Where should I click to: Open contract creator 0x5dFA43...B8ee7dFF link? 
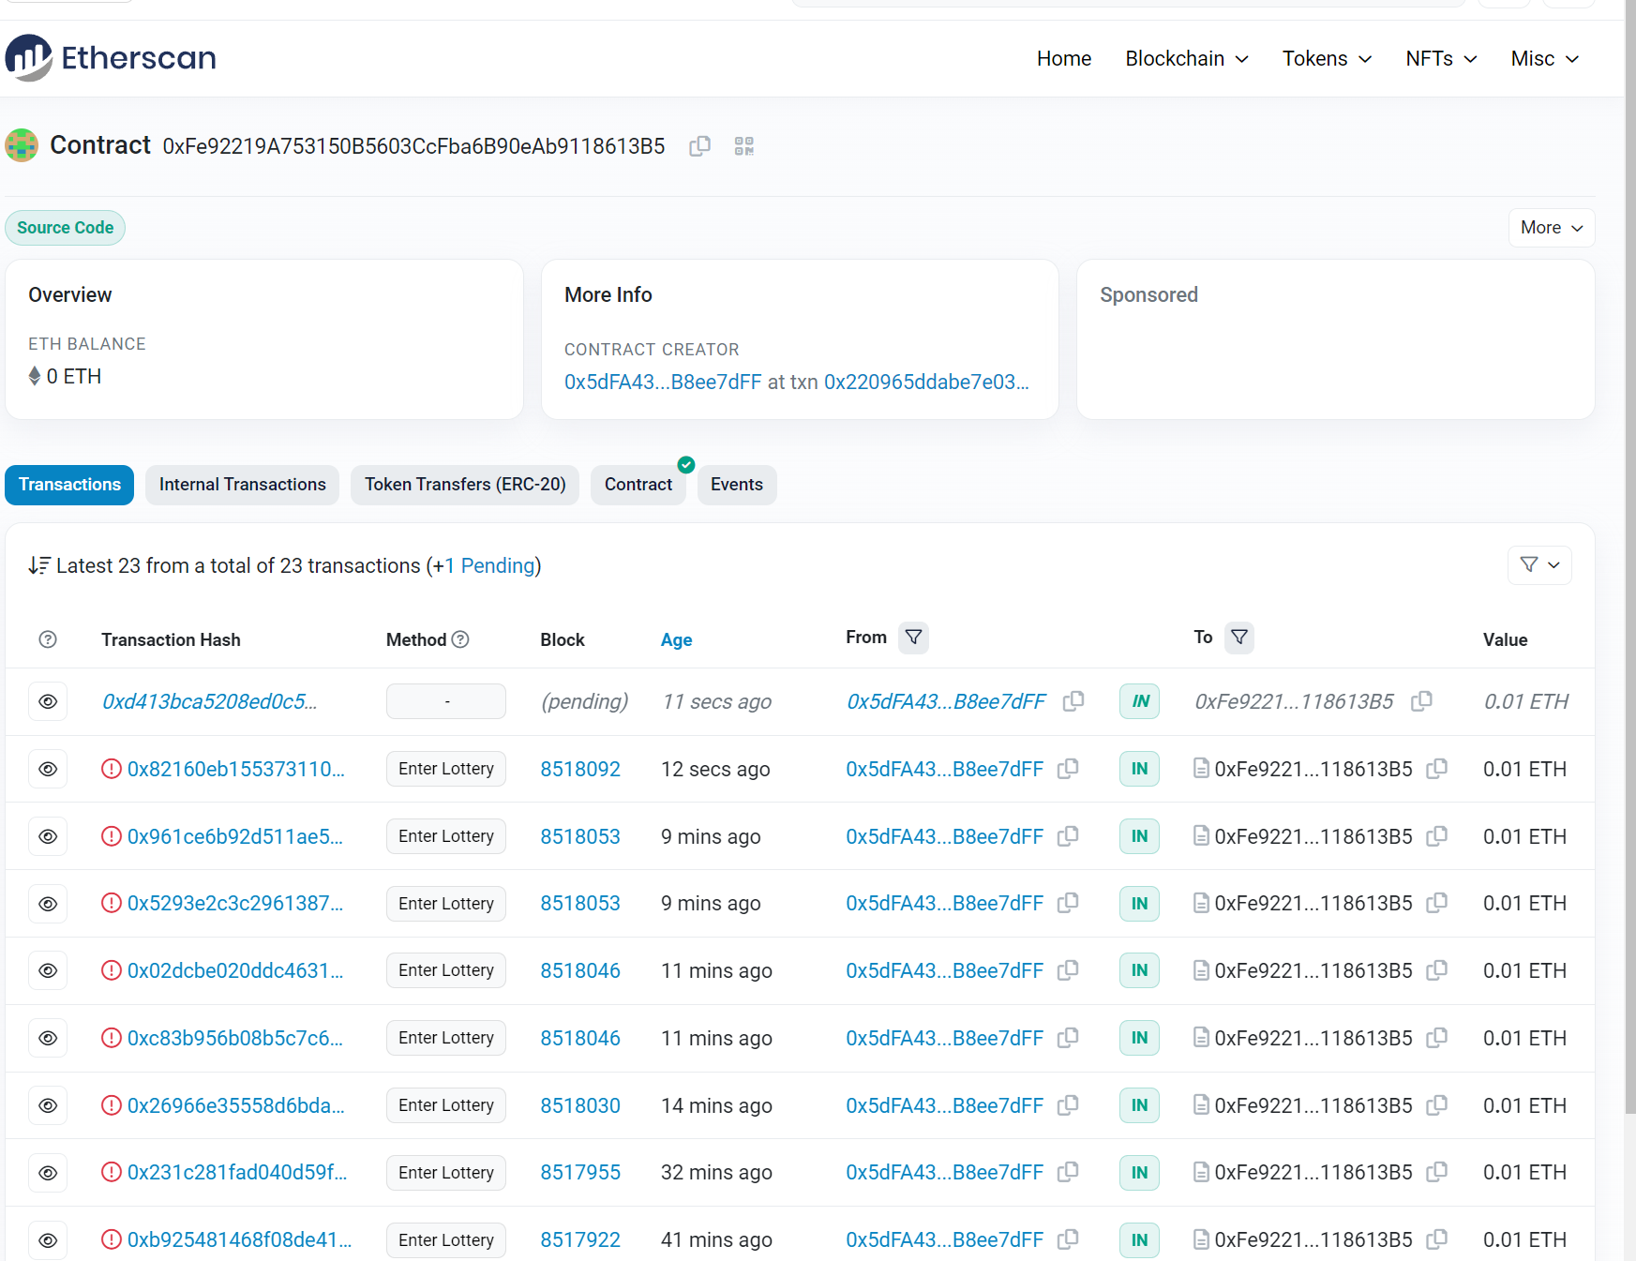[x=663, y=382]
